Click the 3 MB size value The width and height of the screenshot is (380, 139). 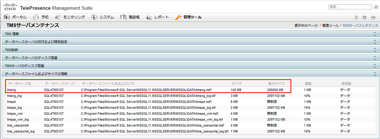click(234, 96)
